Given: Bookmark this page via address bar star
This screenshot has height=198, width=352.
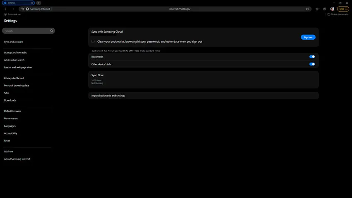Looking at the screenshot, I should 23,9.
